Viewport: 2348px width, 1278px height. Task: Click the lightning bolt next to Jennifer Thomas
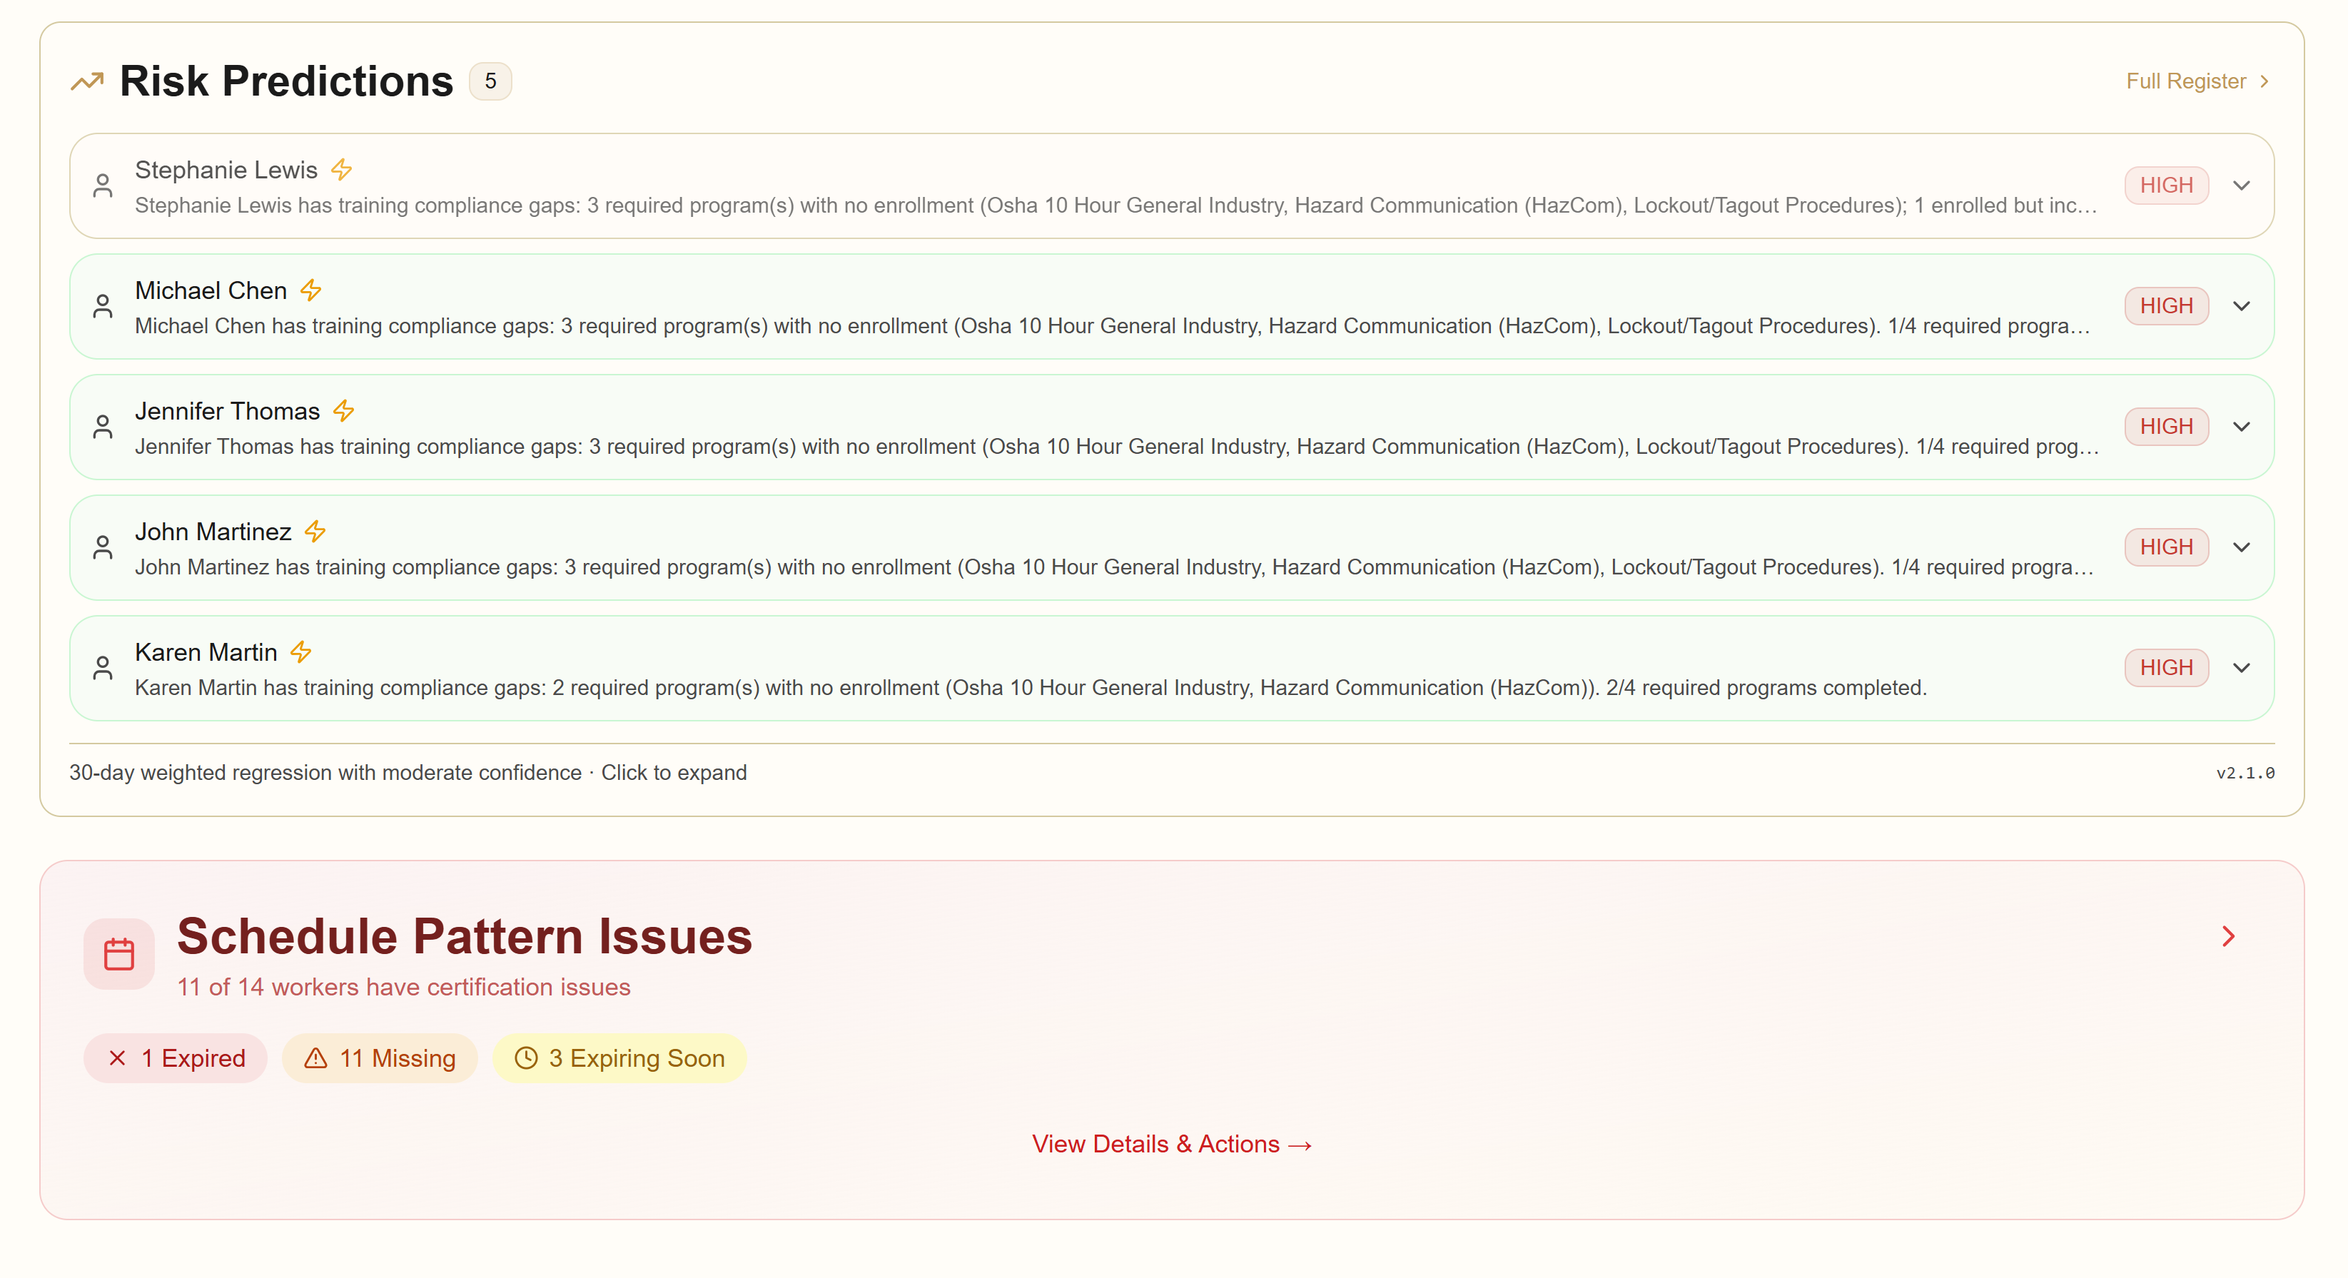click(x=343, y=411)
